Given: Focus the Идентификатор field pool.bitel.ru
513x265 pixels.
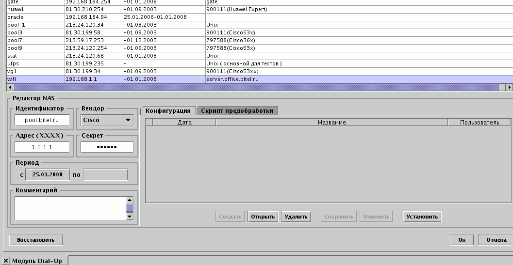Looking at the screenshot, I should point(42,120).
